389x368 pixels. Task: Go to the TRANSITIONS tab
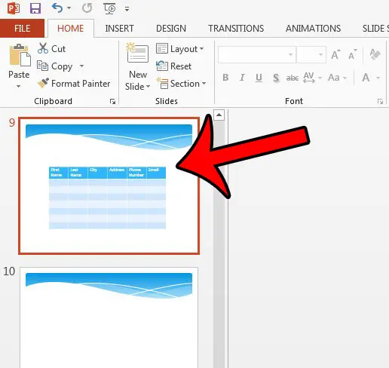pos(236,28)
